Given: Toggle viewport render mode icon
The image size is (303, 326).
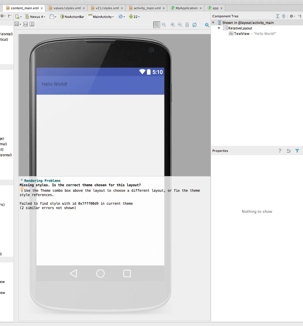Looking at the screenshot, I should pos(18,24).
